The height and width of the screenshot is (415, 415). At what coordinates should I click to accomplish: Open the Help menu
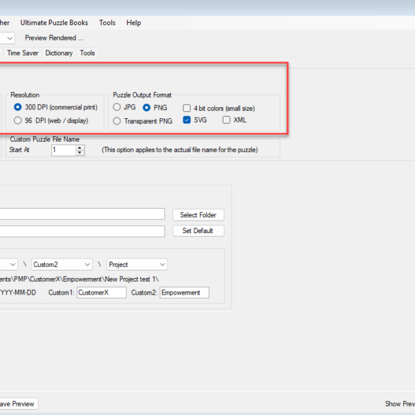coord(133,23)
